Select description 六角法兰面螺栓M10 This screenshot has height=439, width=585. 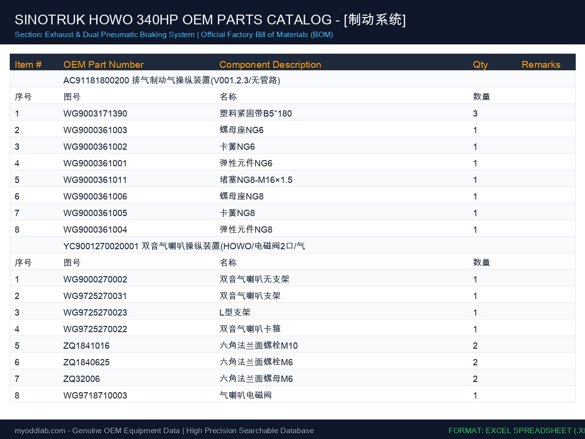(258, 346)
